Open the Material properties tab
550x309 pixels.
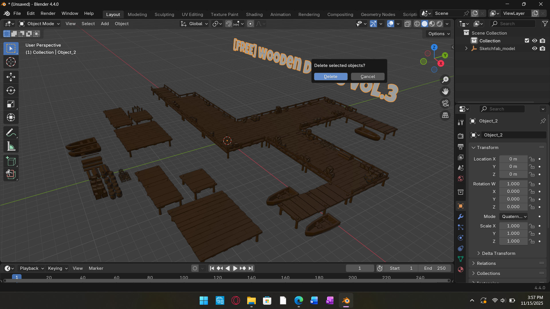point(461,270)
